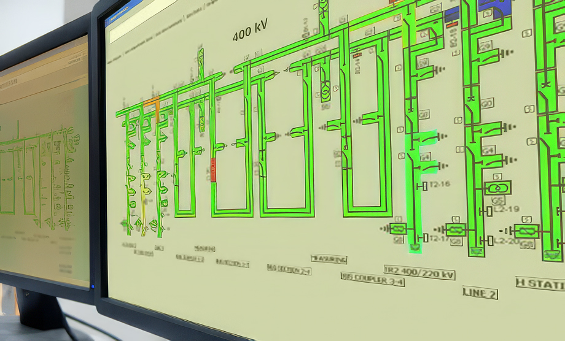Select voltage transformer symbol under 400 kV busbar

tap(325, 90)
